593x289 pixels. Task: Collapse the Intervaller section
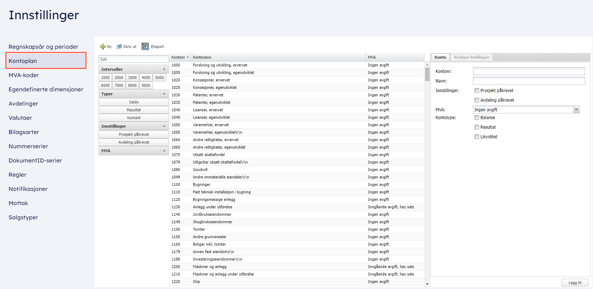[164, 69]
